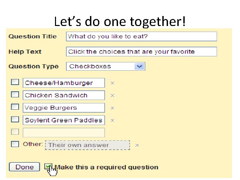Click the empty new option field
Screen dimensions: 240x180
63,133
